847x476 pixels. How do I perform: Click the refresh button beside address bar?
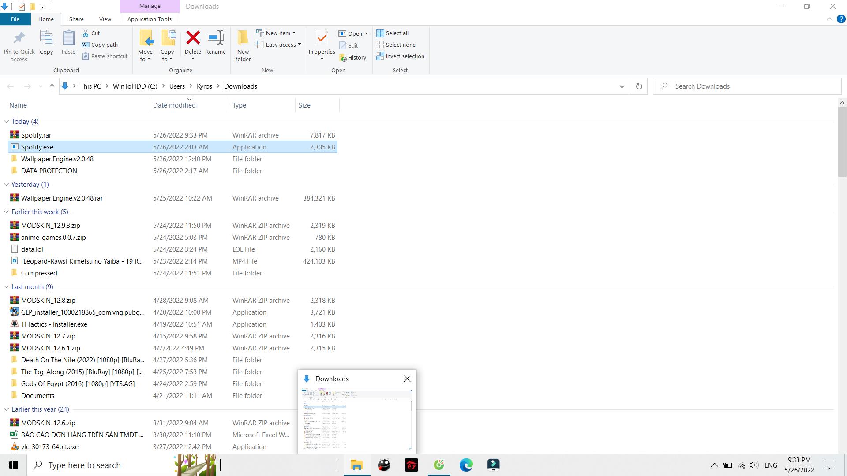pyautogui.click(x=639, y=86)
